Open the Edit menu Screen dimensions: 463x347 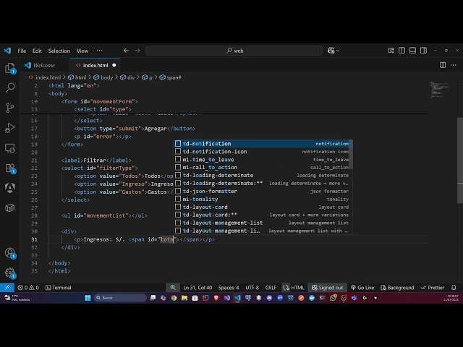[37, 51]
